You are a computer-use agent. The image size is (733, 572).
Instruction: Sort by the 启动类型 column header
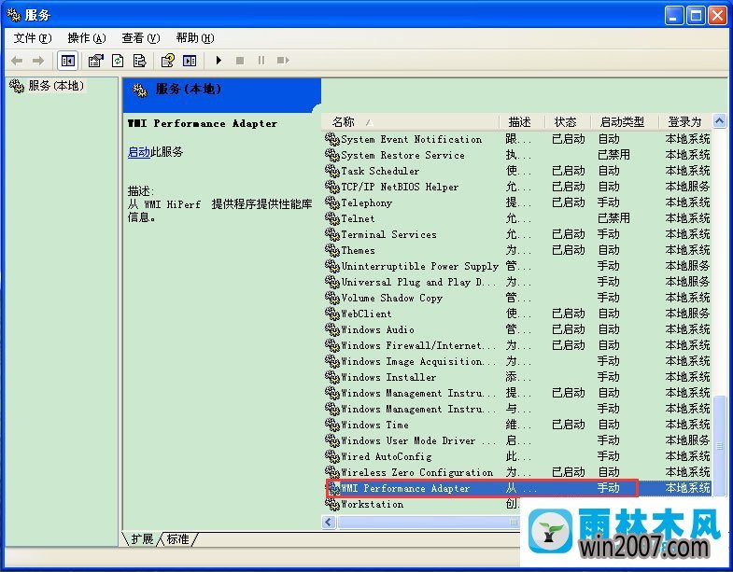coord(624,122)
